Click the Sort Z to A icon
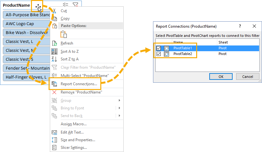 [54, 59]
